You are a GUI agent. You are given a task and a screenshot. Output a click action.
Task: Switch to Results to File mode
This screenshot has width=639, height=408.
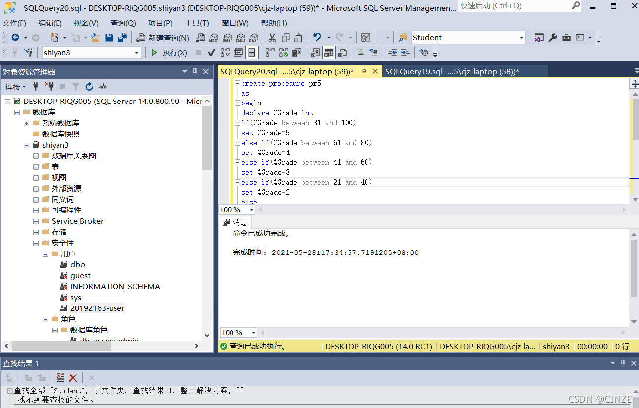[x=342, y=52]
